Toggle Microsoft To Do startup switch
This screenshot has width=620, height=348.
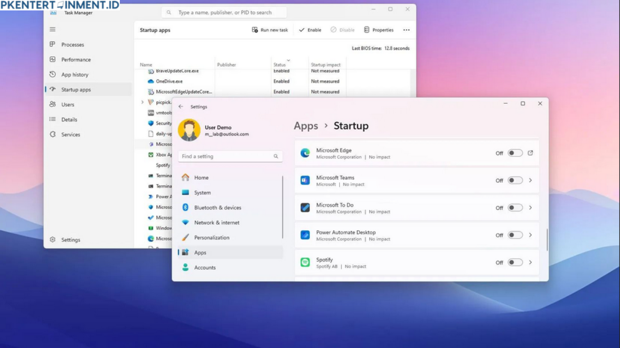515,208
